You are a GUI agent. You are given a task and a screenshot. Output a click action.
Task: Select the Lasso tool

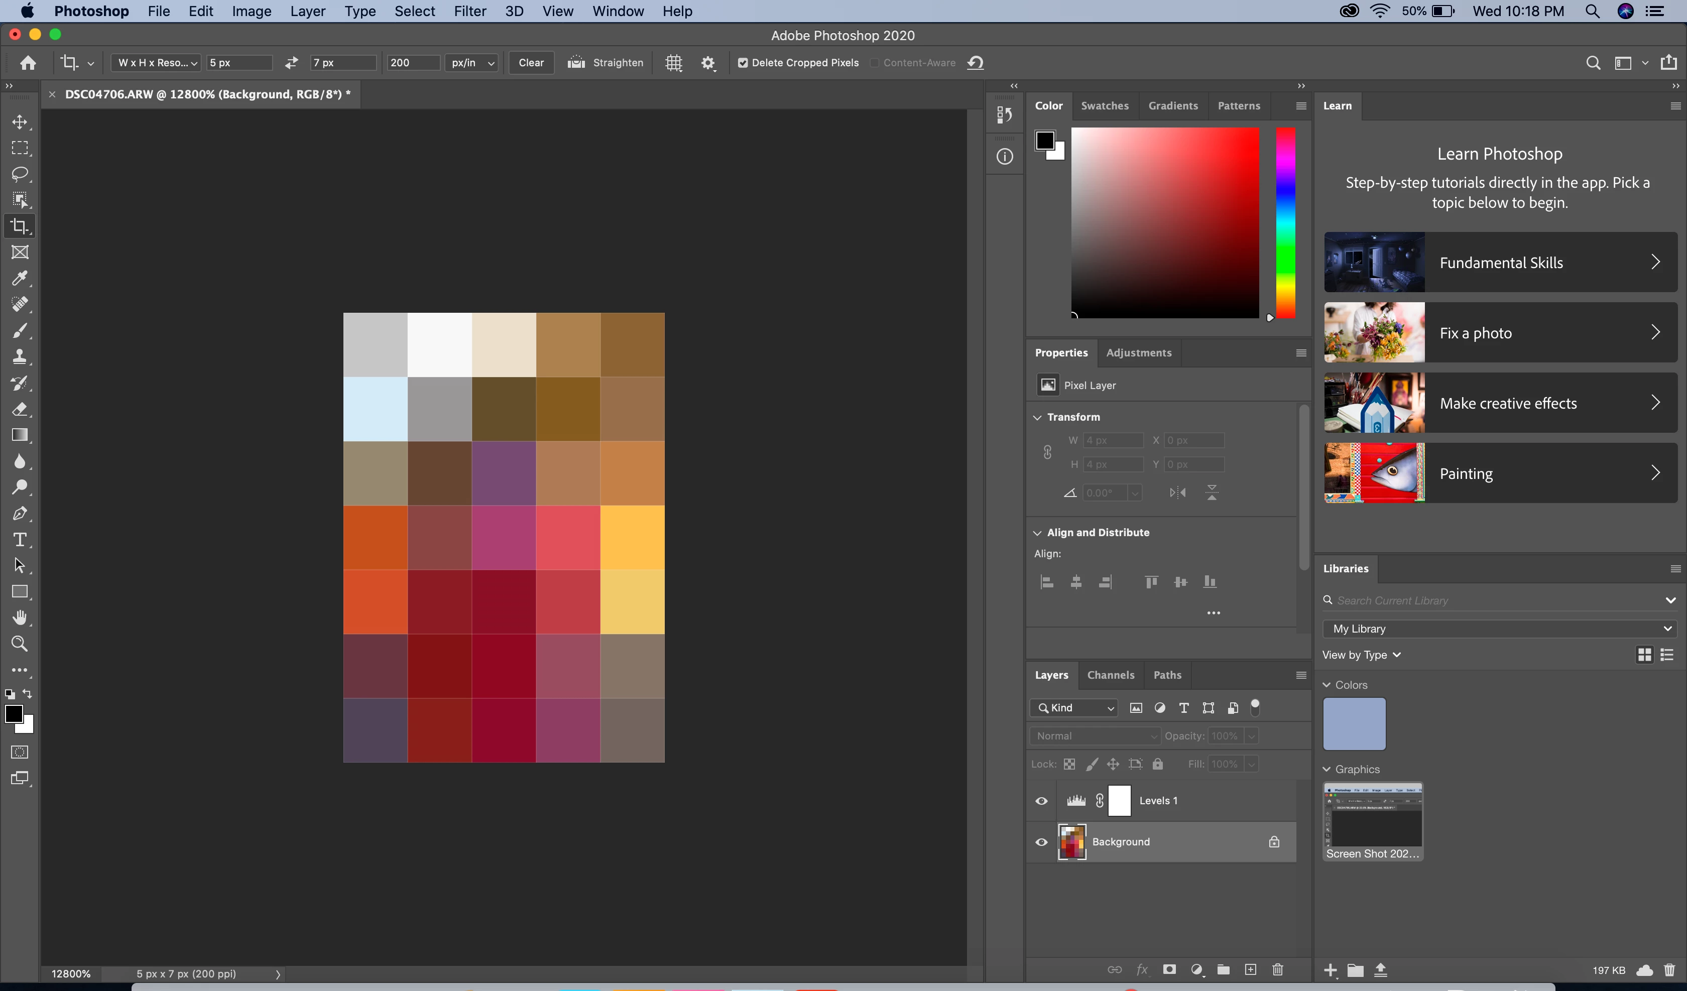coord(20,174)
